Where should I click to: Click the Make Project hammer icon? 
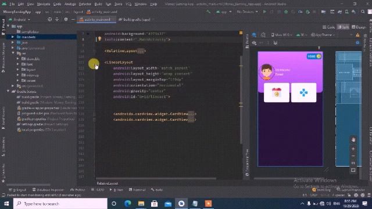tap(208, 12)
